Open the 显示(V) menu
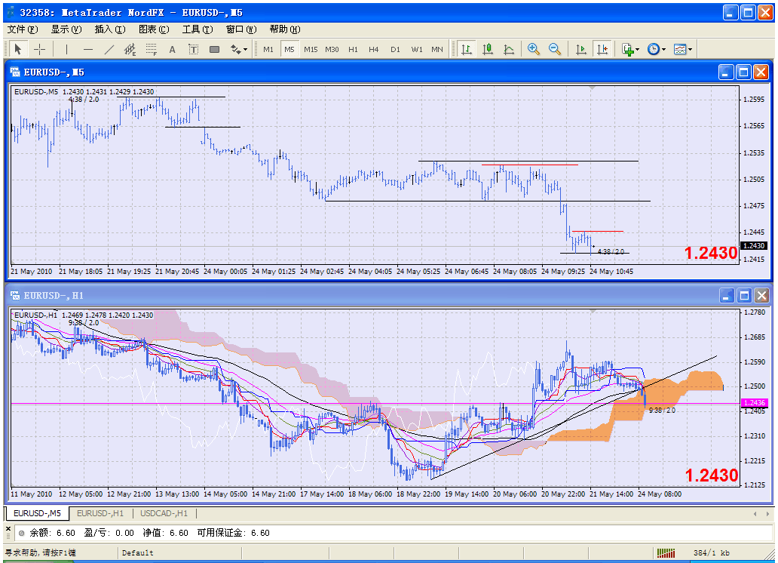 [66, 29]
